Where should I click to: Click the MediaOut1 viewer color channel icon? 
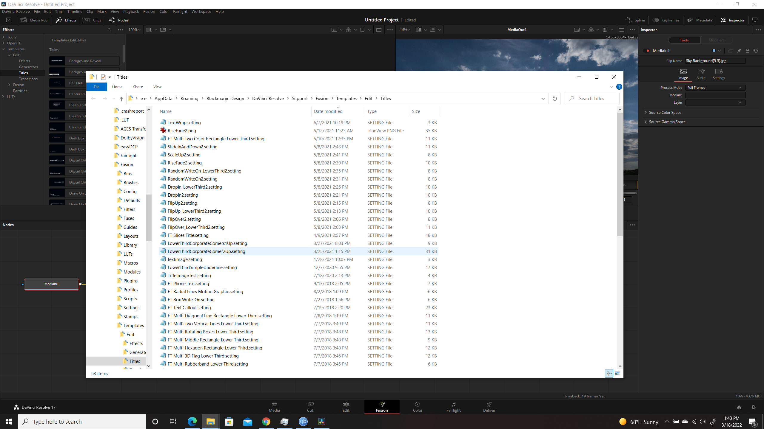click(x=591, y=30)
